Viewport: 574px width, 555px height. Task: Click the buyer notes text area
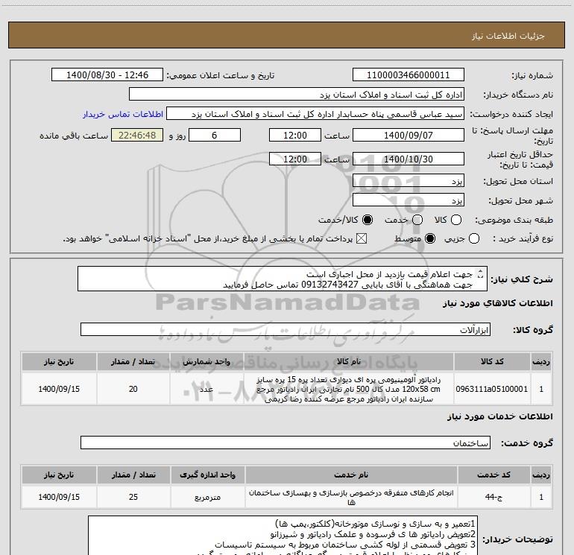point(283,536)
